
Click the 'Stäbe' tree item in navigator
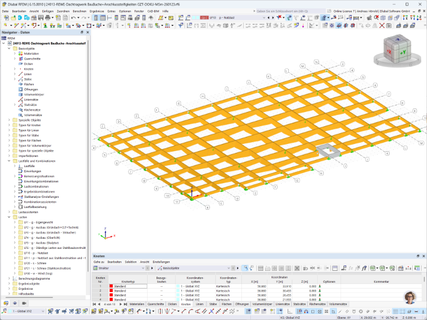28,79
